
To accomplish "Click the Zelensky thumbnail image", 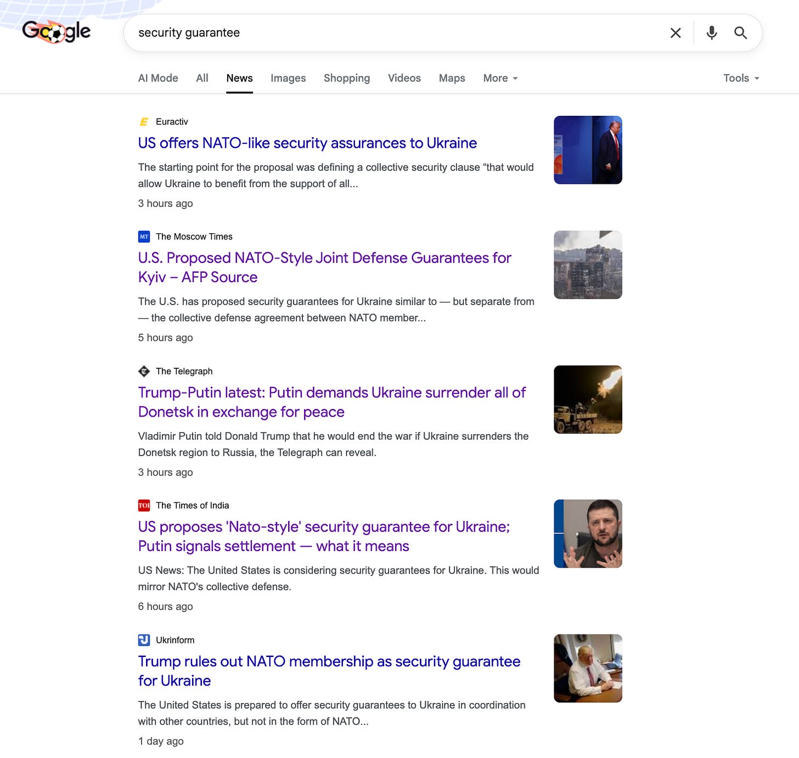I will tap(588, 534).
